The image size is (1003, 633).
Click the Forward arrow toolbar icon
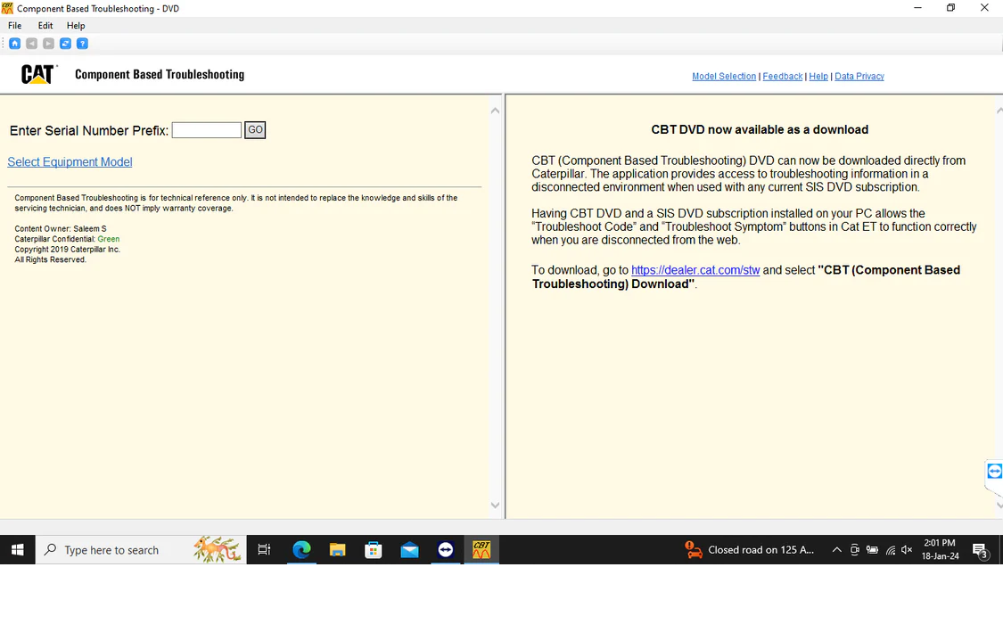(48, 44)
